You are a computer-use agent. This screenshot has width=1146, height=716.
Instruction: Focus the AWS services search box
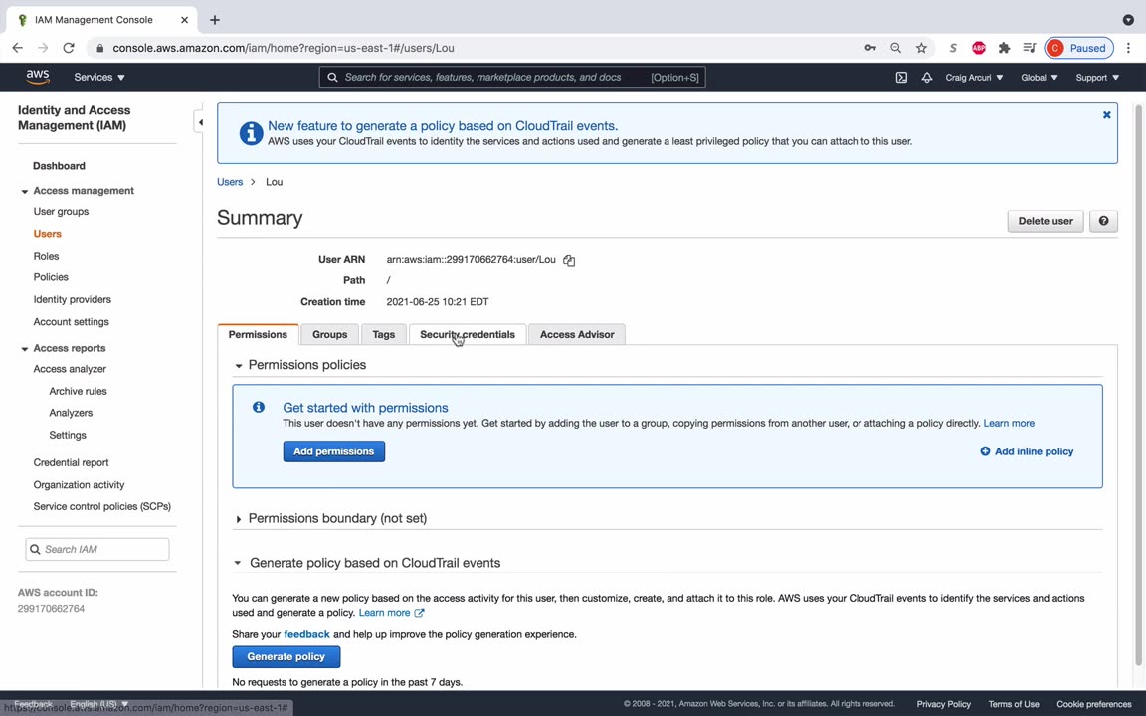tap(512, 77)
